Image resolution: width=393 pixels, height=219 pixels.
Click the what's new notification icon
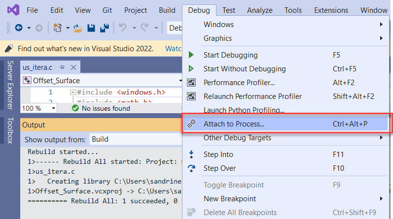tap(9, 48)
